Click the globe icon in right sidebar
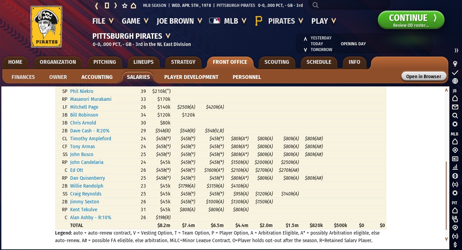The width and height of the screenshot is (462, 250). click(455, 81)
